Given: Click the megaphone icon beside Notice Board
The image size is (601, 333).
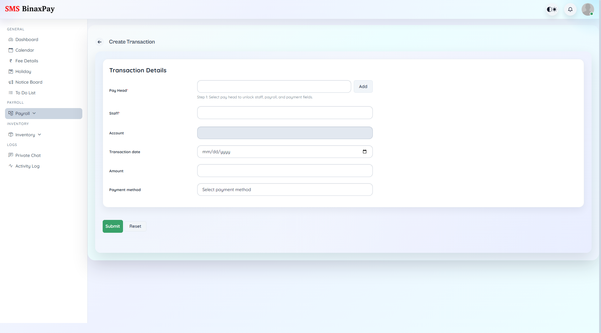Looking at the screenshot, I should pyautogui.click(x=11, y=82).
